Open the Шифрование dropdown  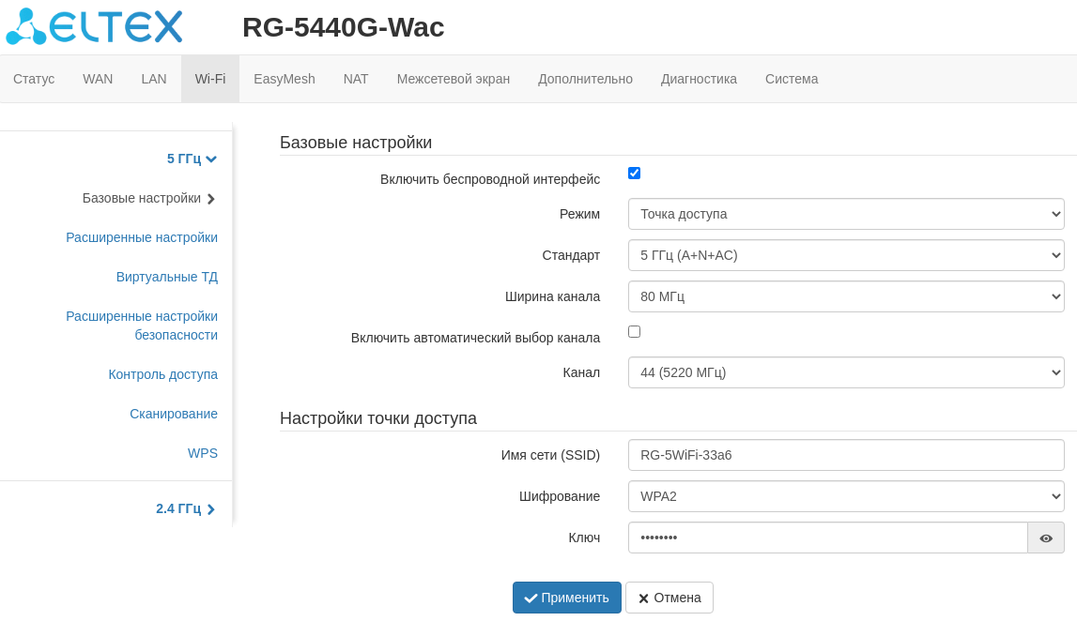[x=845, y=496]
